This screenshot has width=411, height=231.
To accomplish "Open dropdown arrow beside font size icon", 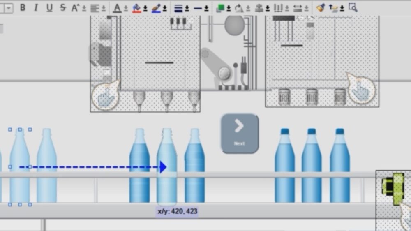I will pyautogui.click(x=84, y=9).
